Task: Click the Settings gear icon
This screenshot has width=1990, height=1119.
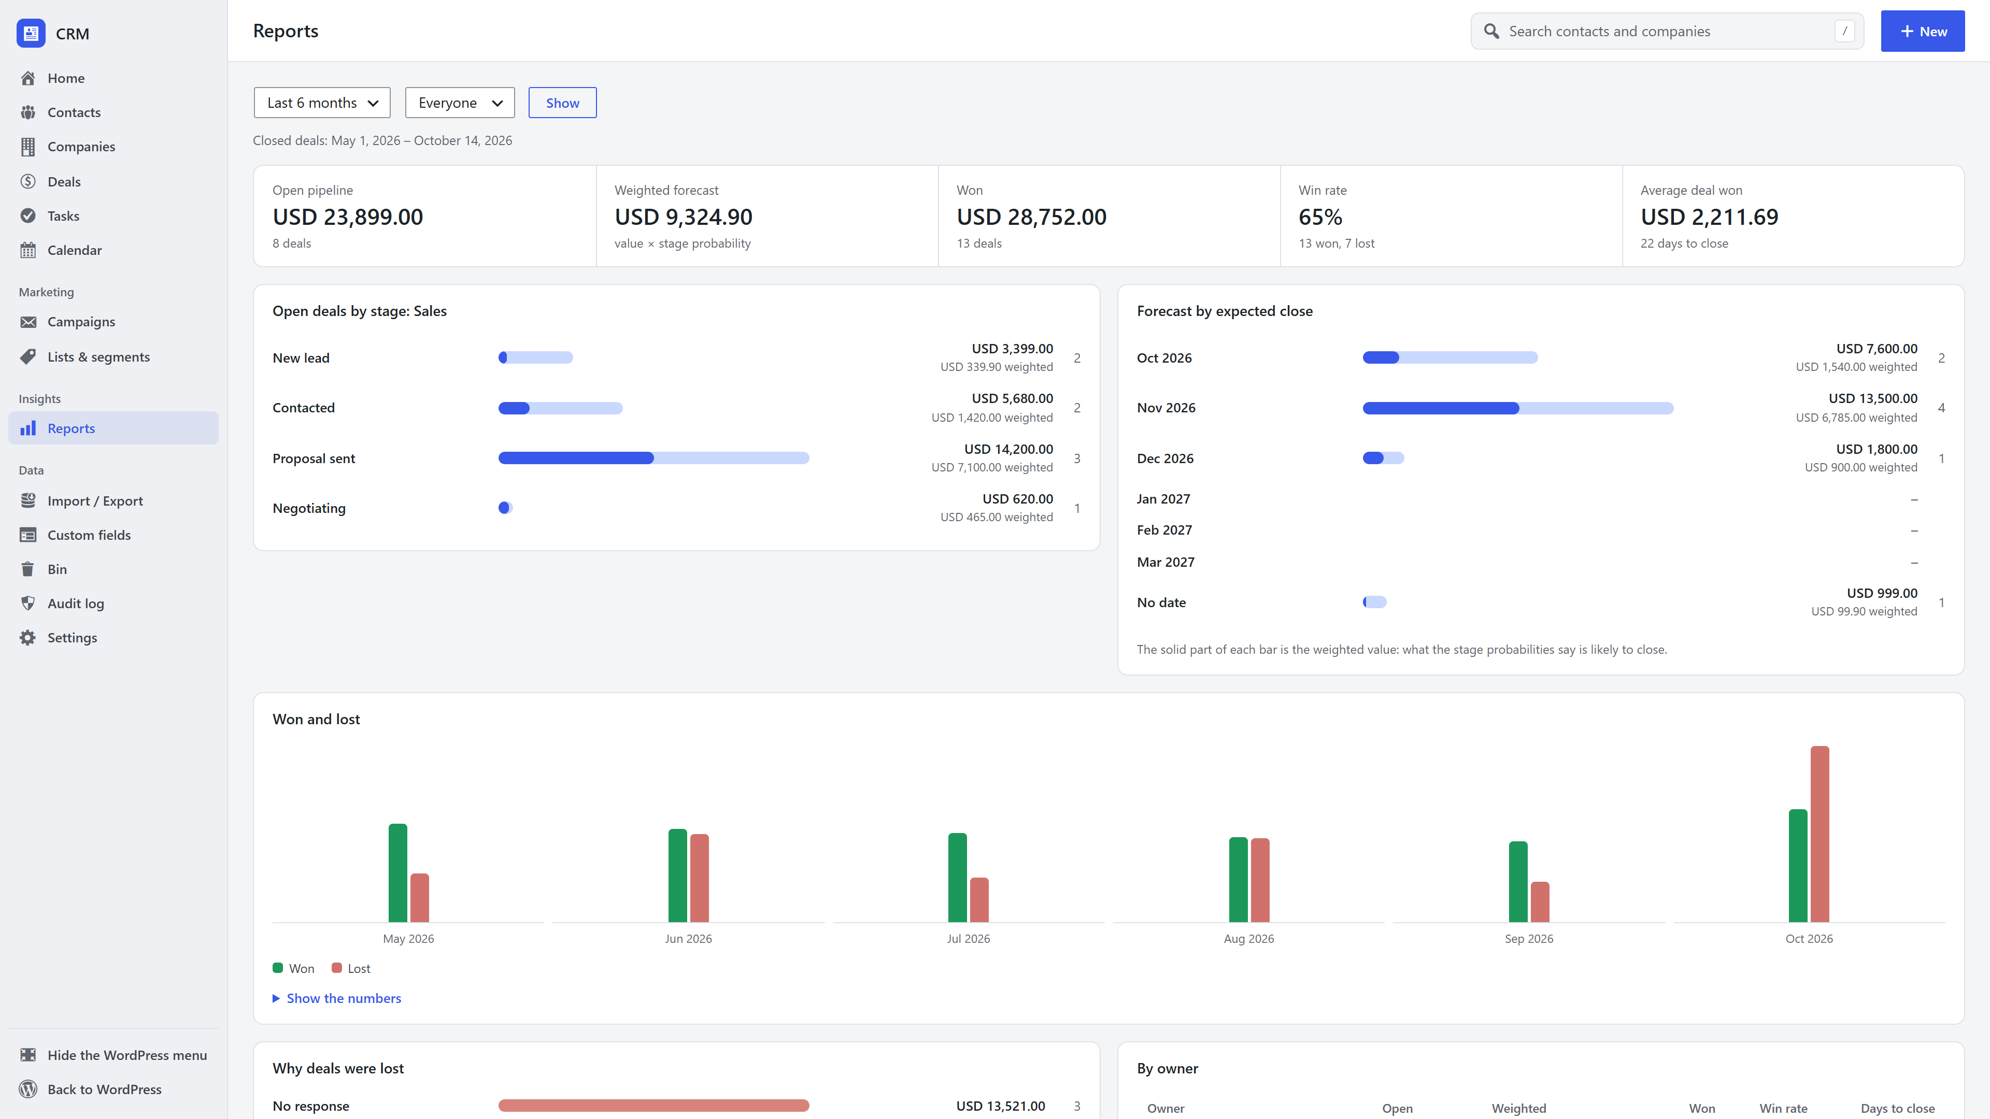Action: pyautogui.click(x=28, y=638)
